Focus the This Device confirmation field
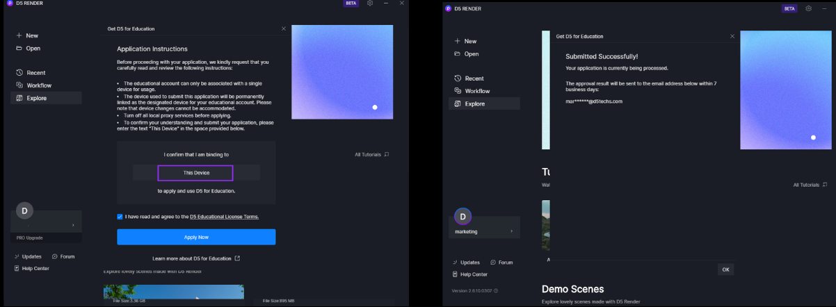Viewport: 836px width, 307px height. [195, 172]
